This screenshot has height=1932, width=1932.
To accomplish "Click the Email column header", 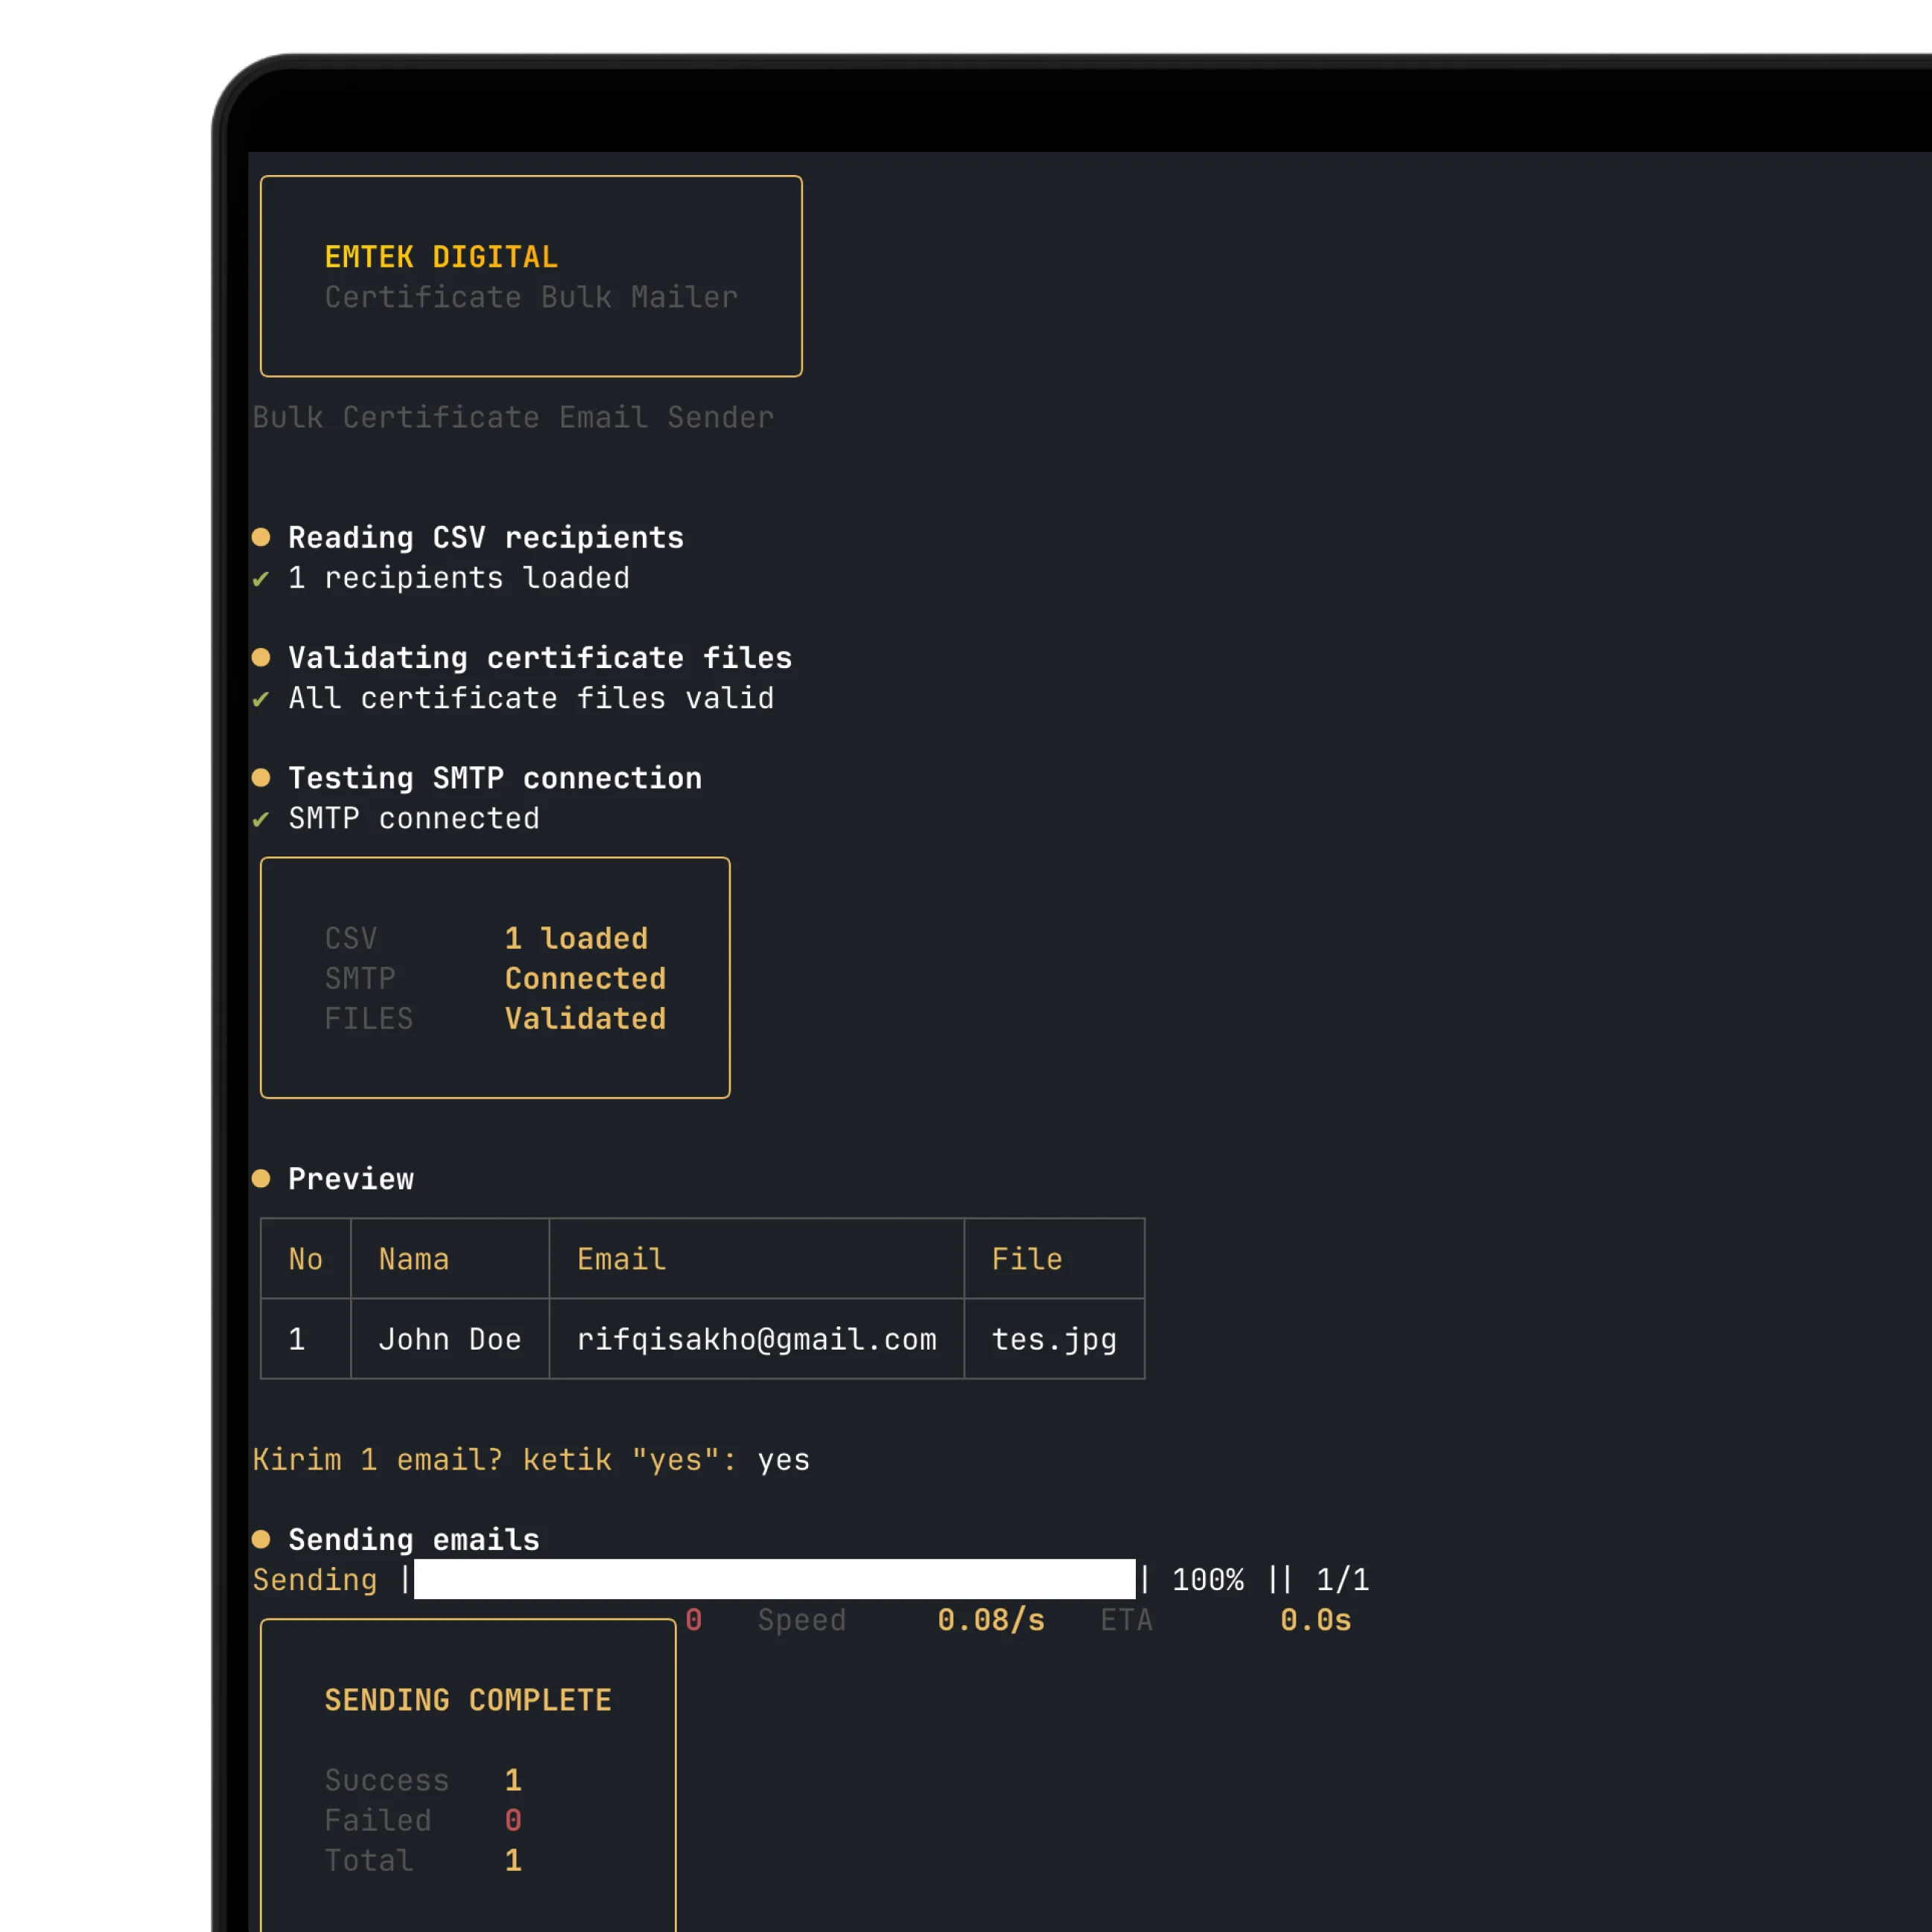I will (x=621, y=1259).
